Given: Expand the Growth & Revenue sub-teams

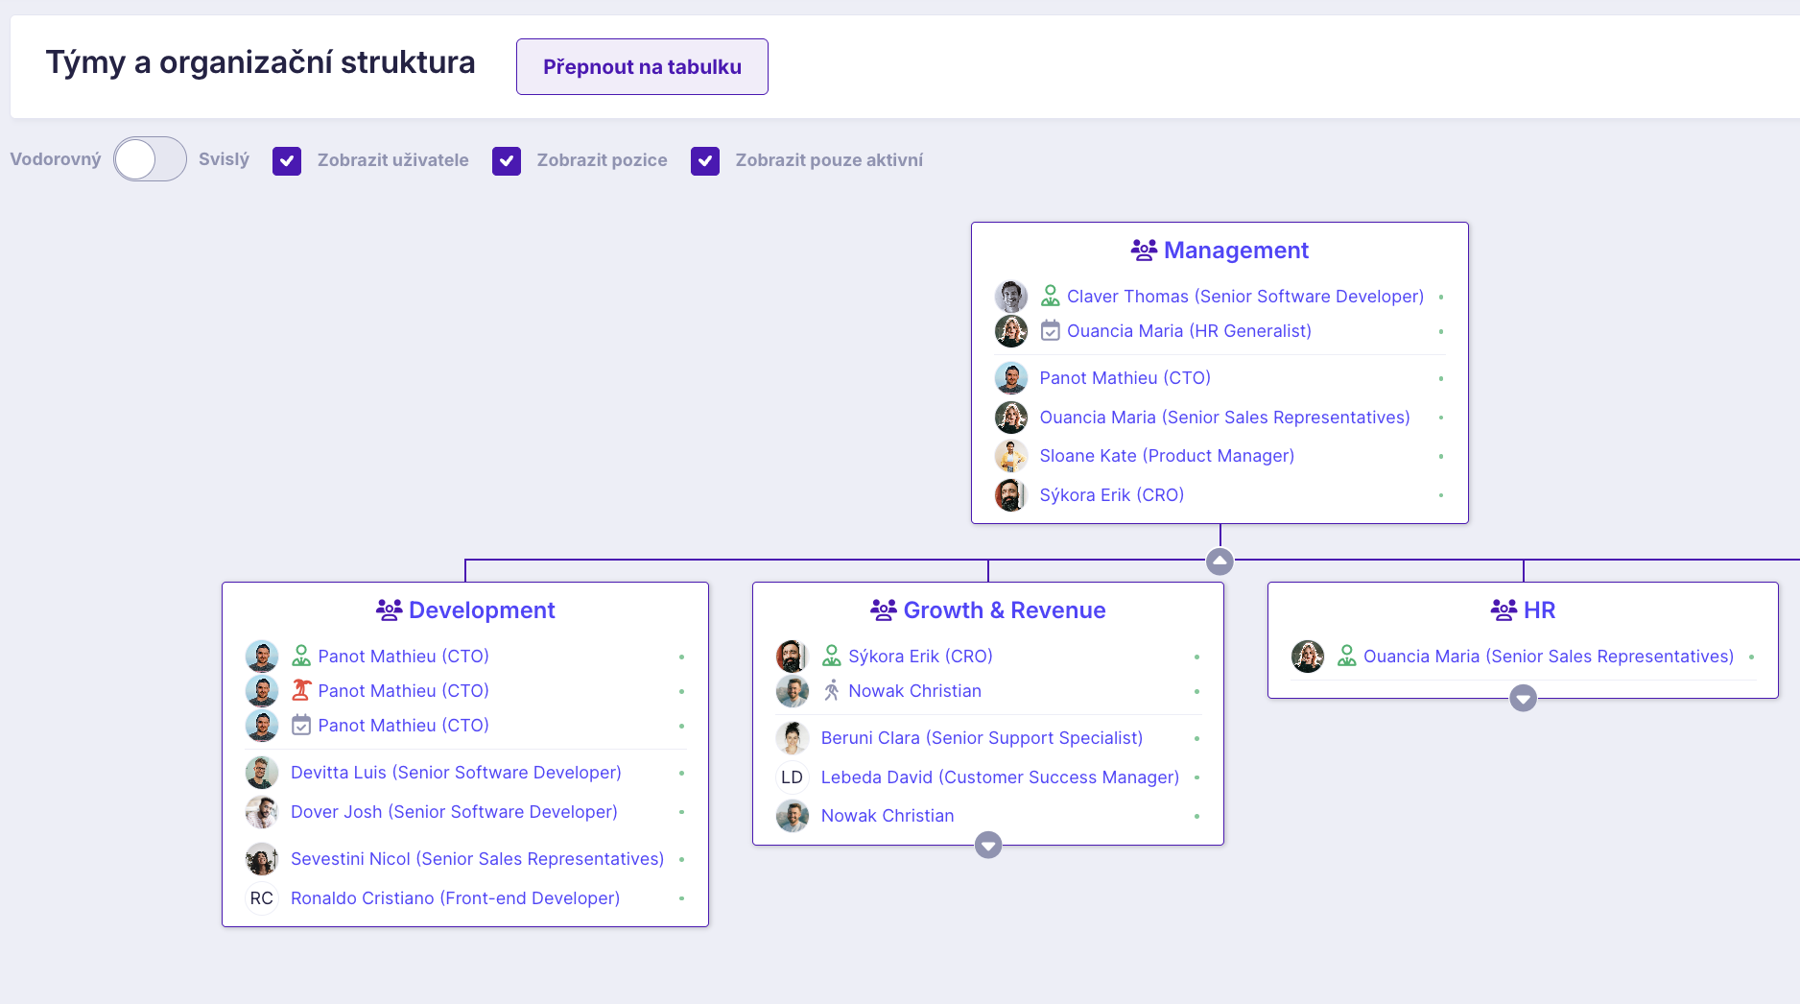Looking at the screenshot, I should (x=988, y=845).
